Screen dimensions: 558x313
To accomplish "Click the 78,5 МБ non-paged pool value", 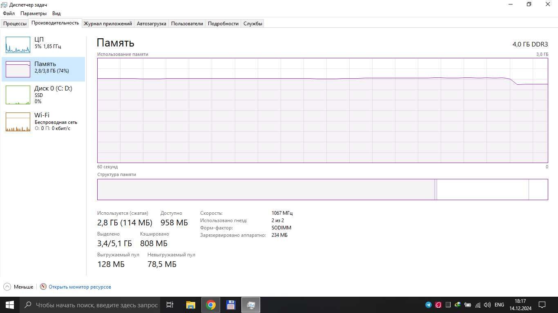I will pos(162,264).
